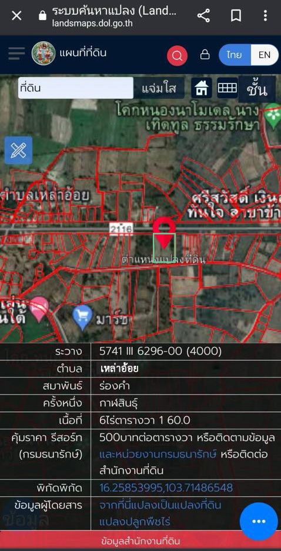Open the hamburger navigation menu
The image size is (281, 551).
coord(16,54)
